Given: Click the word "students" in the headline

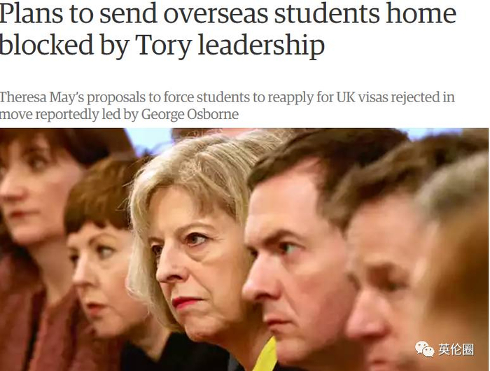Looking at the screenshot, I should click(x=327, y=13).
